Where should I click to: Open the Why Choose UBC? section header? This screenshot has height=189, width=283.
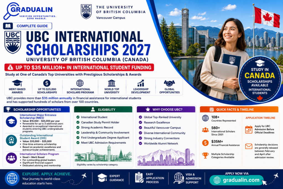pos(166,109)
